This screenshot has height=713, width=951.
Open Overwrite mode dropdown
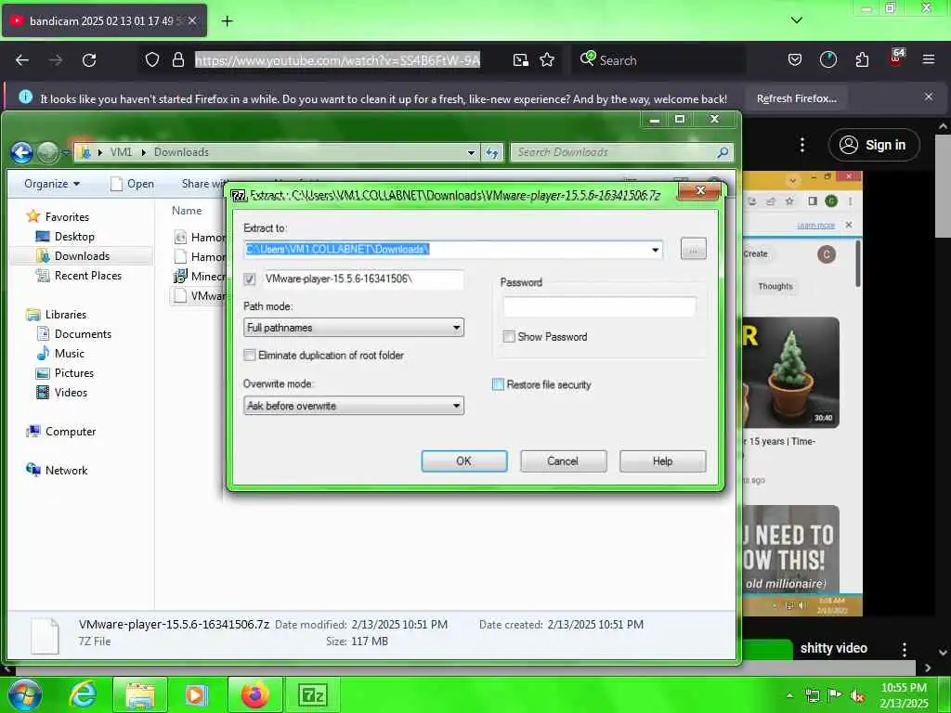354,406
